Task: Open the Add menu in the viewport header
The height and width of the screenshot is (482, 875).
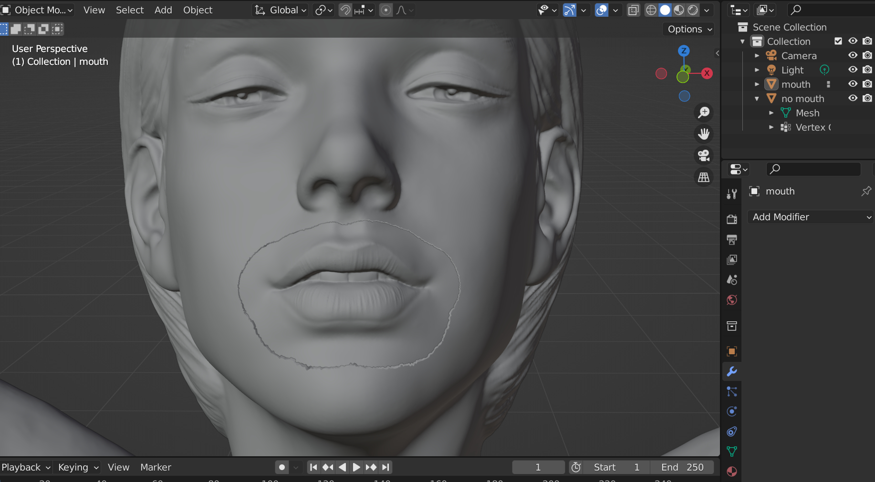Action: click(x=163, y=10)
